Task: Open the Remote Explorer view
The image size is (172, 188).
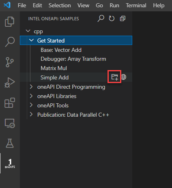Action: [10, 123]
